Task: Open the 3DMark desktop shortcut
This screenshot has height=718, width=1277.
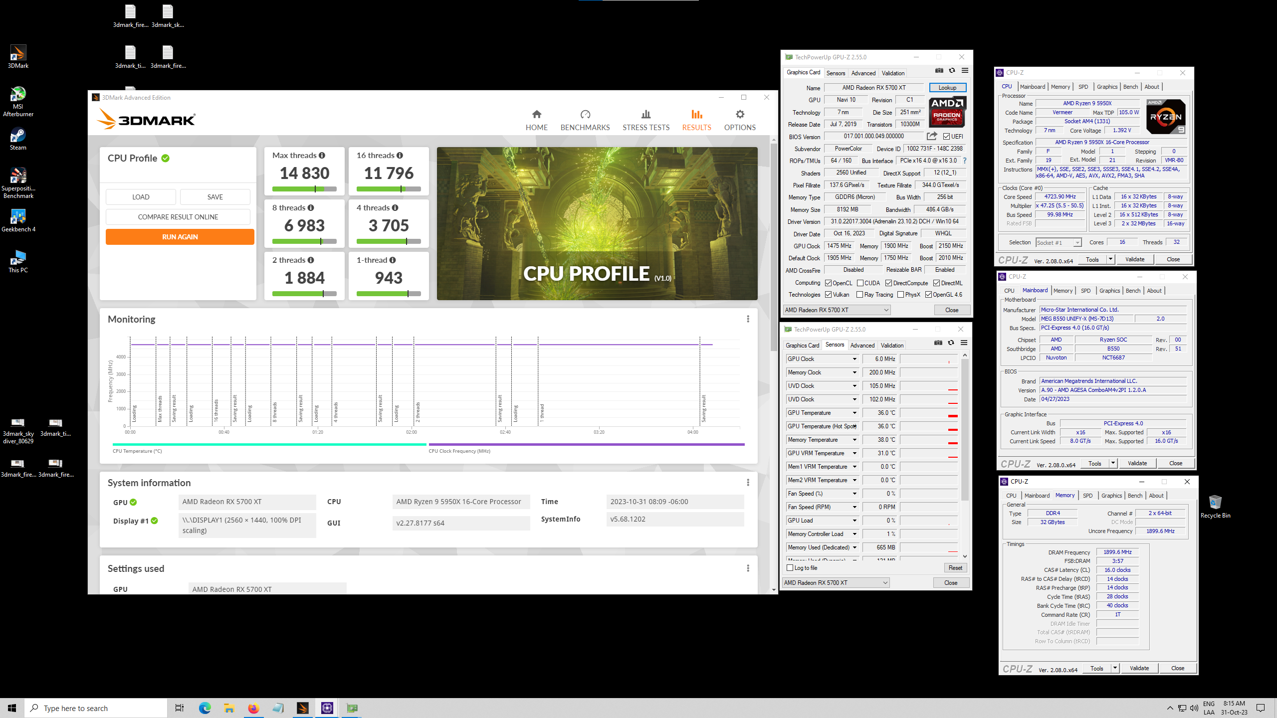Action: tap(18, 57)
